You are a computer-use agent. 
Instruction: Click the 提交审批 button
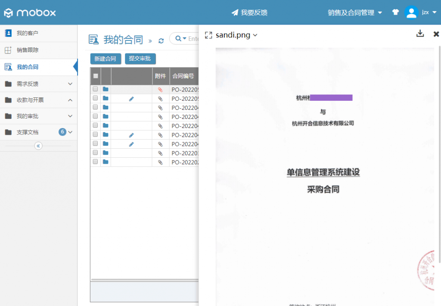click(x=140, y=59)
